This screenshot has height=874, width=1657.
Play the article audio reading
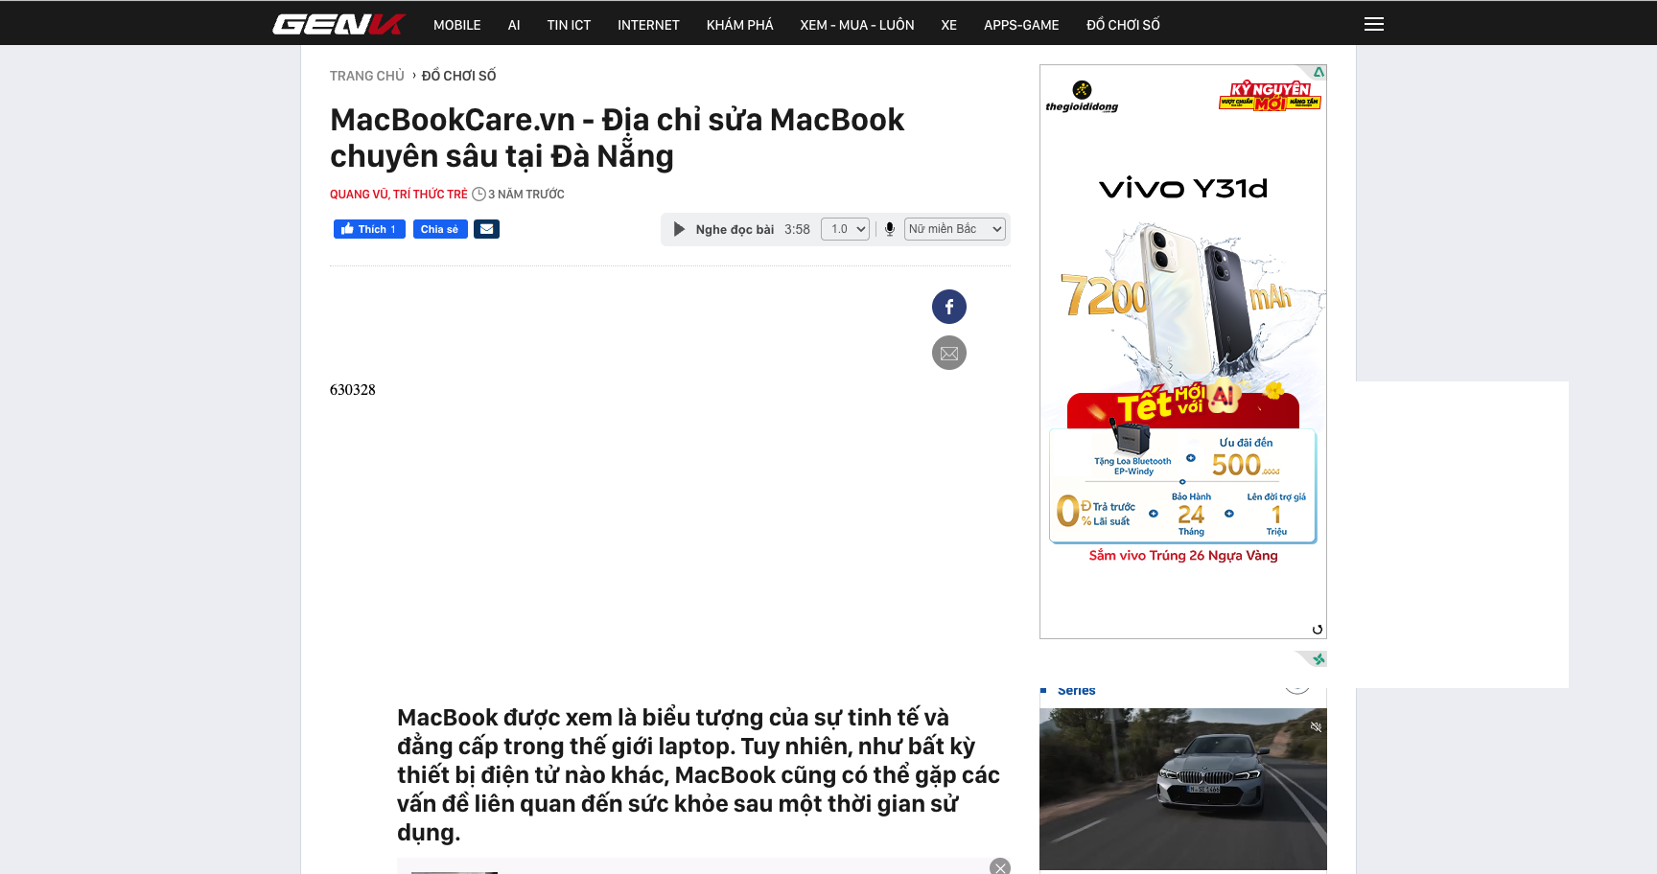tap(679, 229)
